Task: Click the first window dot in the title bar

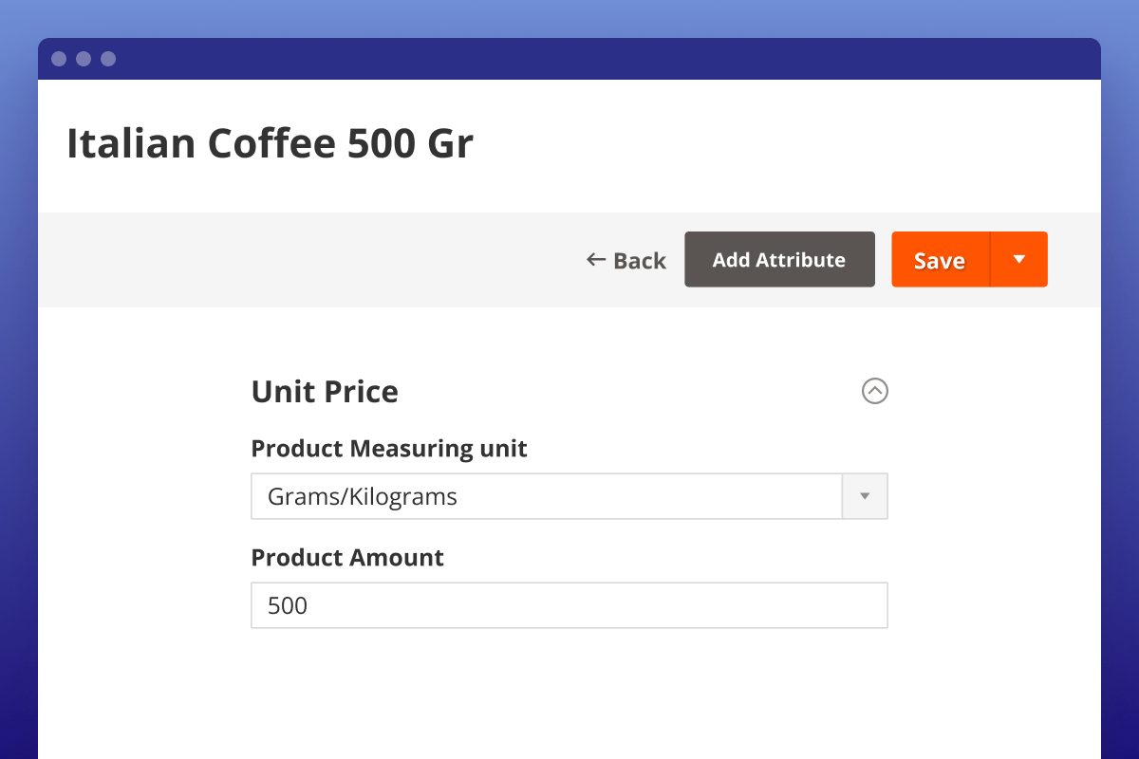Action: [61, 58]
